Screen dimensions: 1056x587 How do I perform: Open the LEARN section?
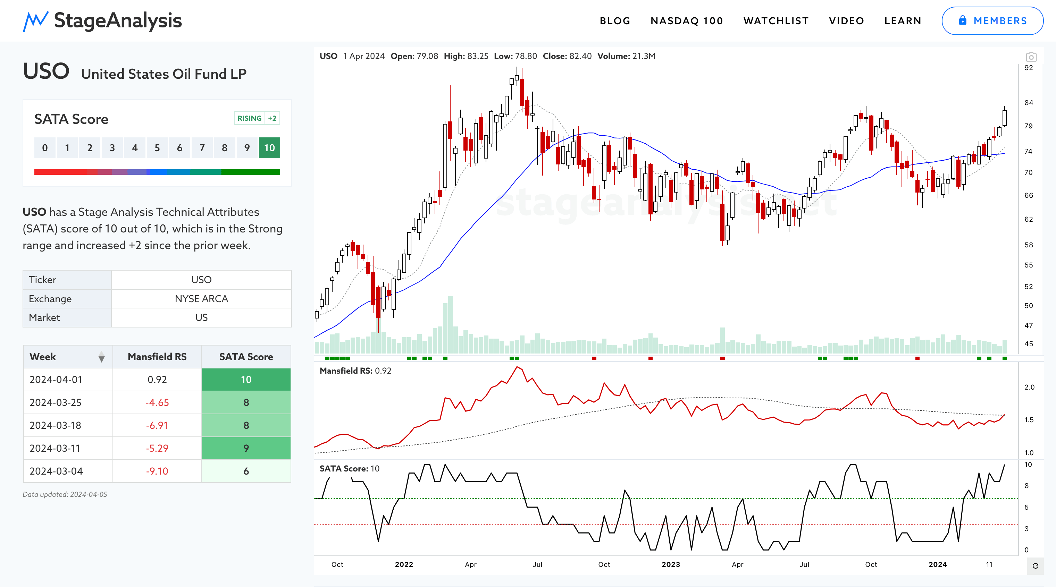(x=903, y=21)
